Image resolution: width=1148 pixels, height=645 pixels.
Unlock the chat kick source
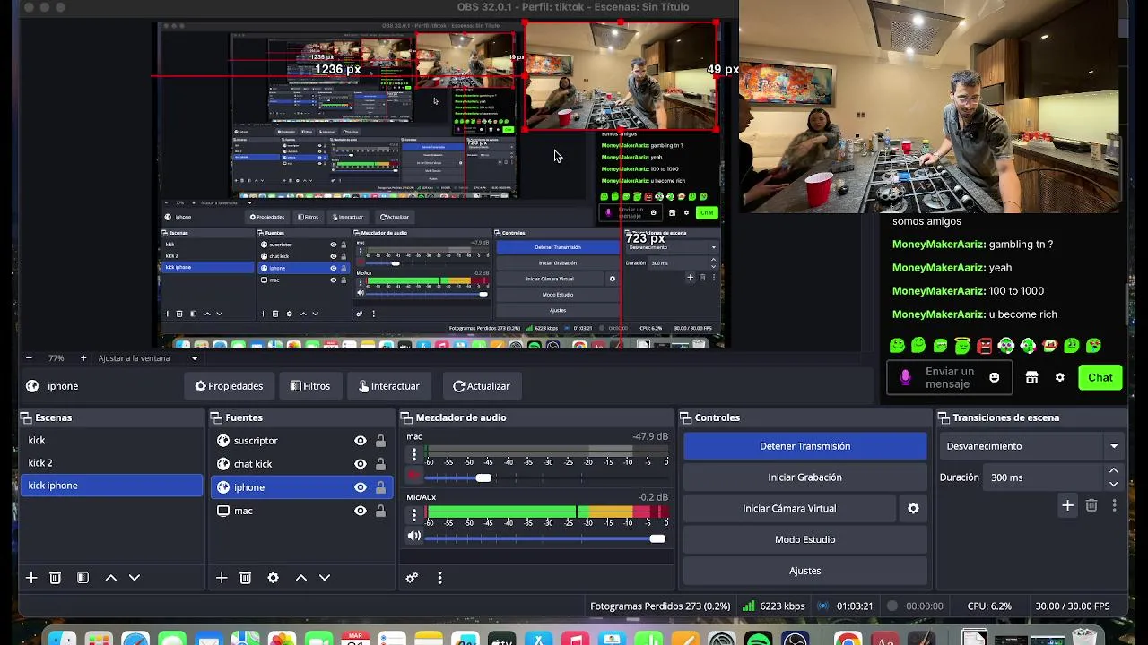[381, 464]
